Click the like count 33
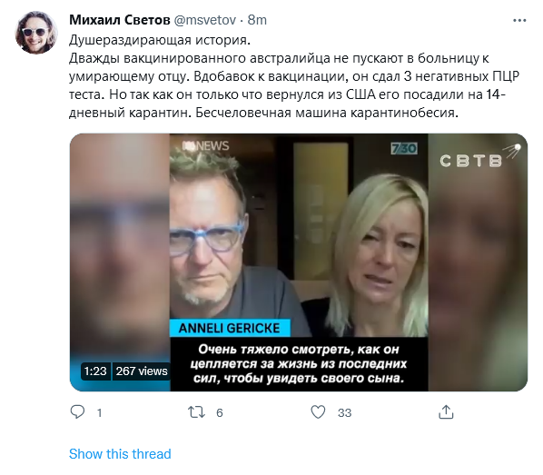 tap(344, 412)
